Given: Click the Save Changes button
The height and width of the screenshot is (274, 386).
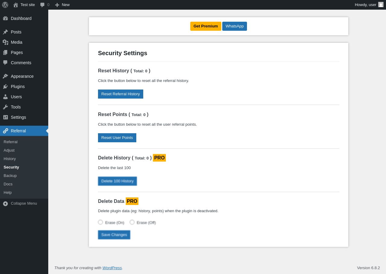Looking at the screenshot, I should coord(114,235).
